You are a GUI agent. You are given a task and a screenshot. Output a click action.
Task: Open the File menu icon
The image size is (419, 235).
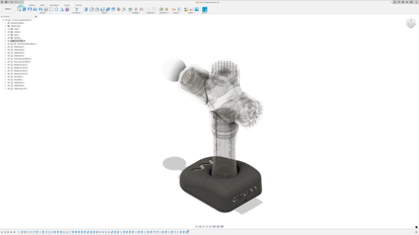[7, 2]
